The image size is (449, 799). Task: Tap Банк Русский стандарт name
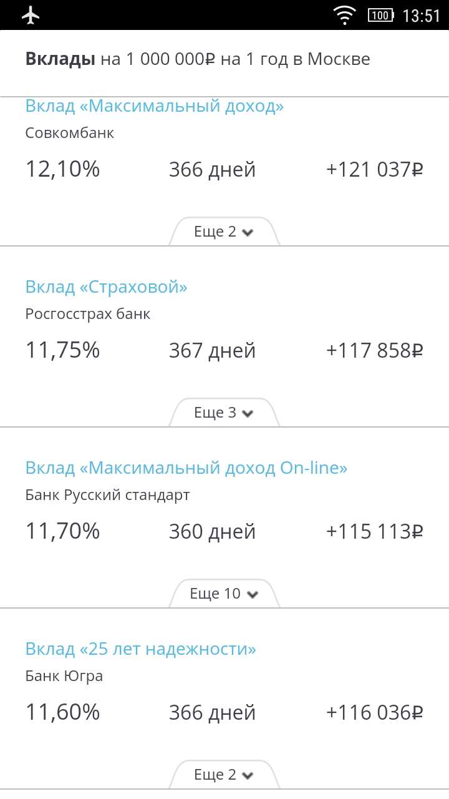tap(107, 495)
